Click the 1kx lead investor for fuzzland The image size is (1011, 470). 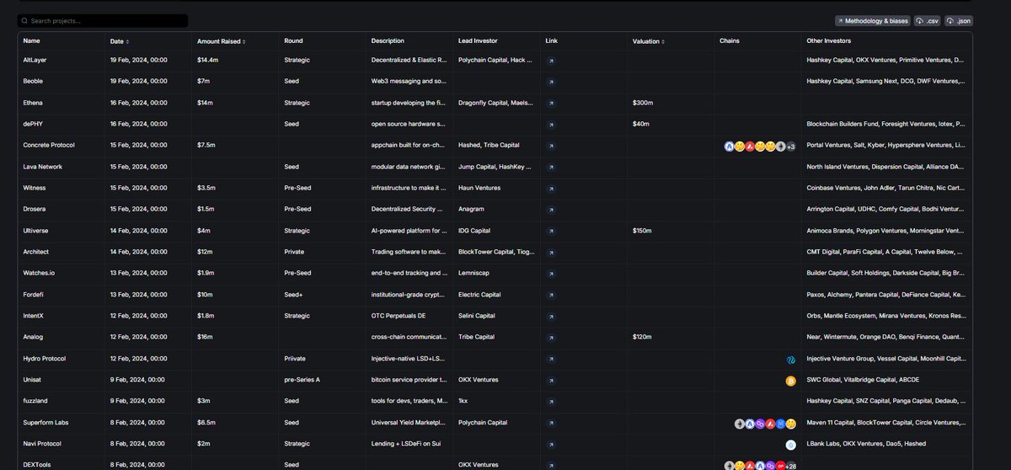coord(463,402)
